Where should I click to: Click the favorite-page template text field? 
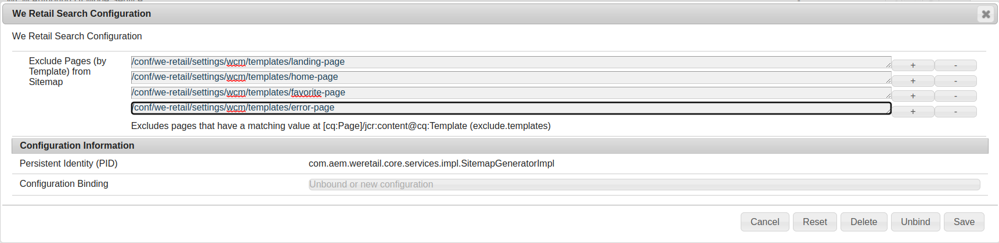click(x=511, y=93)
